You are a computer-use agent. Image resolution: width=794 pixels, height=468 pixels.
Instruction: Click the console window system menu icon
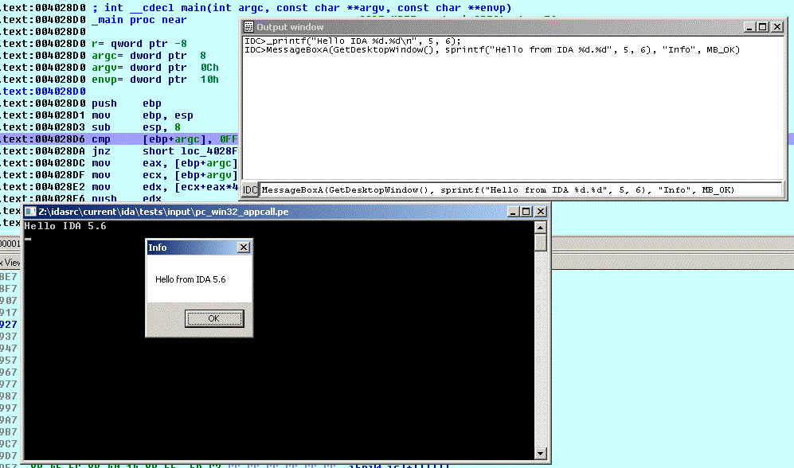click(30, 212)
